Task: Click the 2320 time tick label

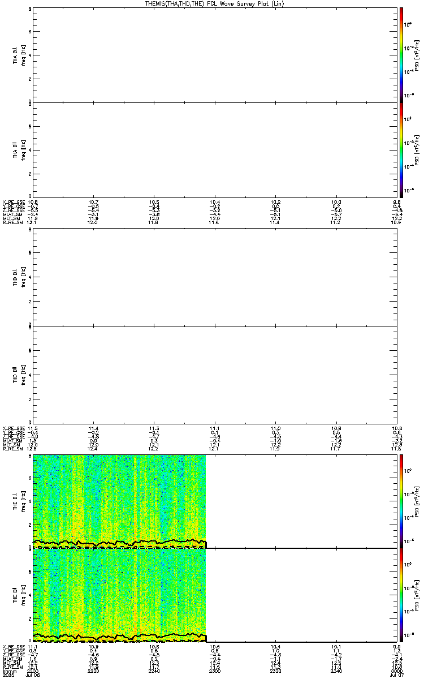Action: click(x=275, y=671)
